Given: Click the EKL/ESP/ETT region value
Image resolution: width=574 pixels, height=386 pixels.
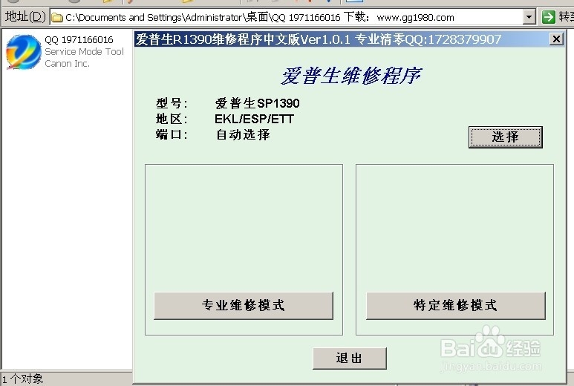Looking at the screenshot, I should tap(254, 119).
